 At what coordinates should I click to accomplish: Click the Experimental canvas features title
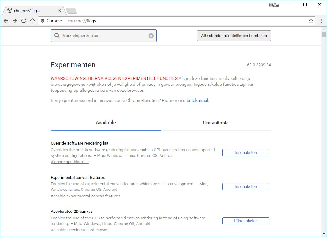click(77, 178)
